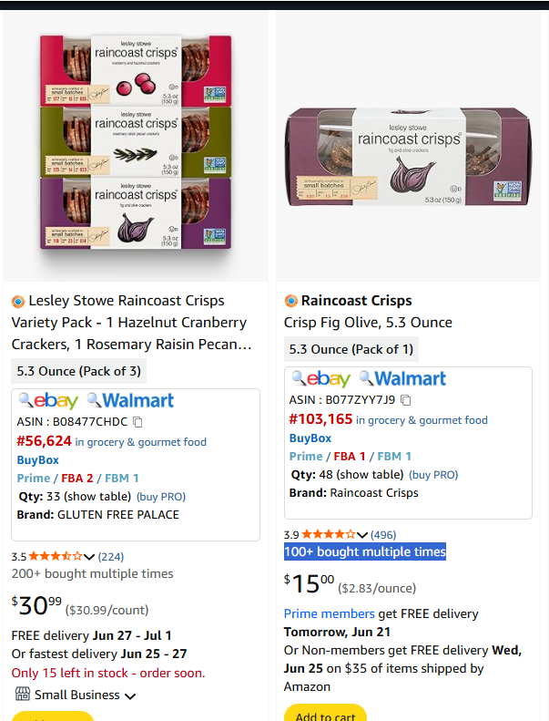
Task: Select the 5.3 Ounce (Pack of 3) option
Action: [x=79, y=371]
